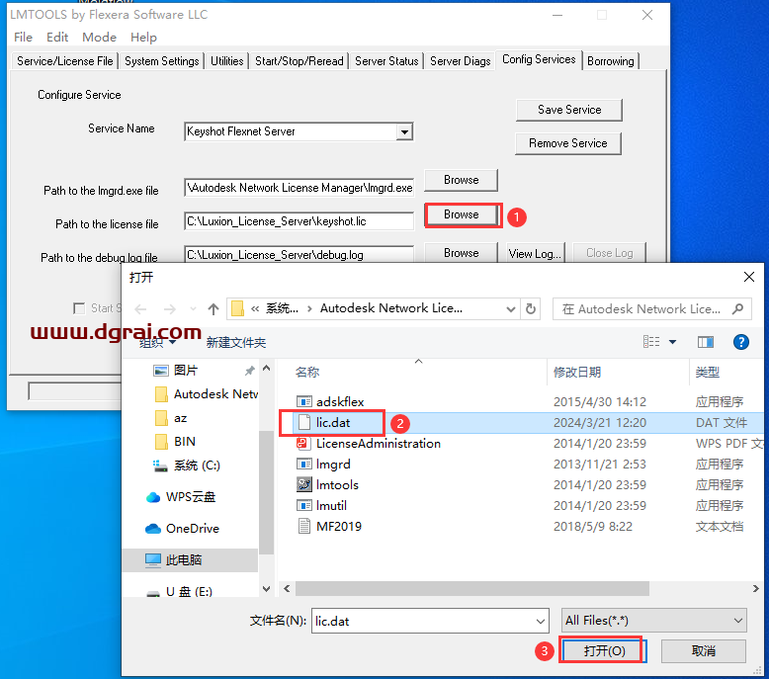The image size is (769, 679).
Task: Open OneDrive in the sidebar
Action: click(183, 529)
